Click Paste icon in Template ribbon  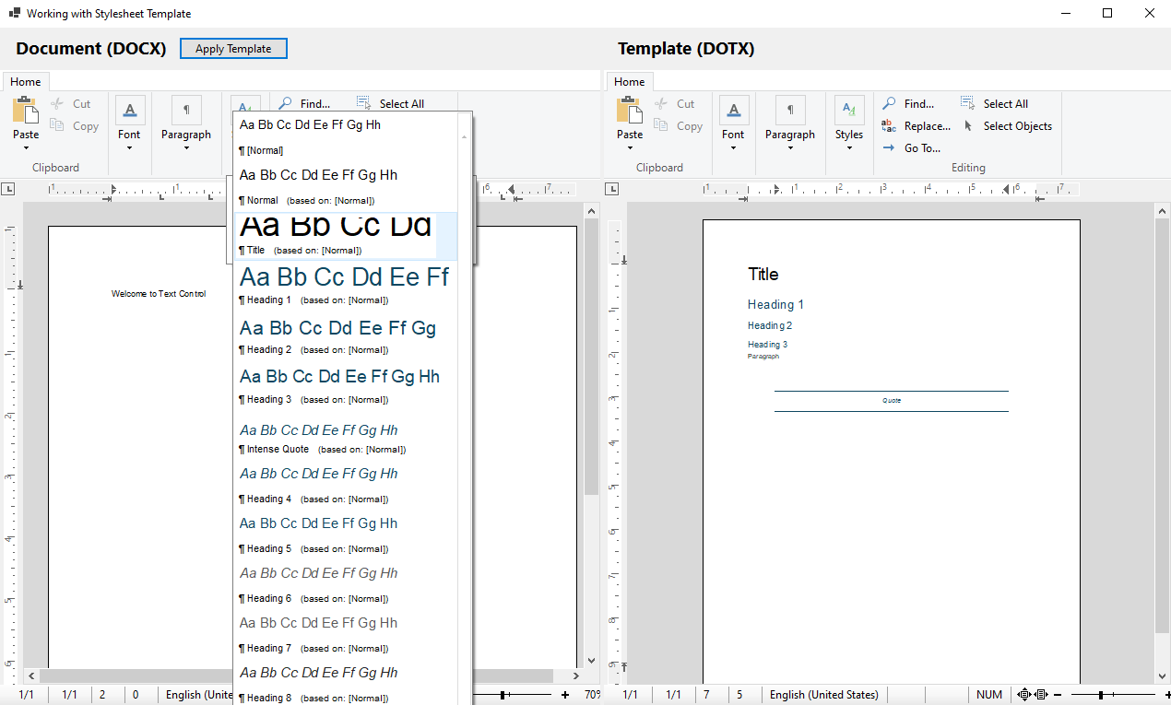pyautogui.click(x=630, y=111)
